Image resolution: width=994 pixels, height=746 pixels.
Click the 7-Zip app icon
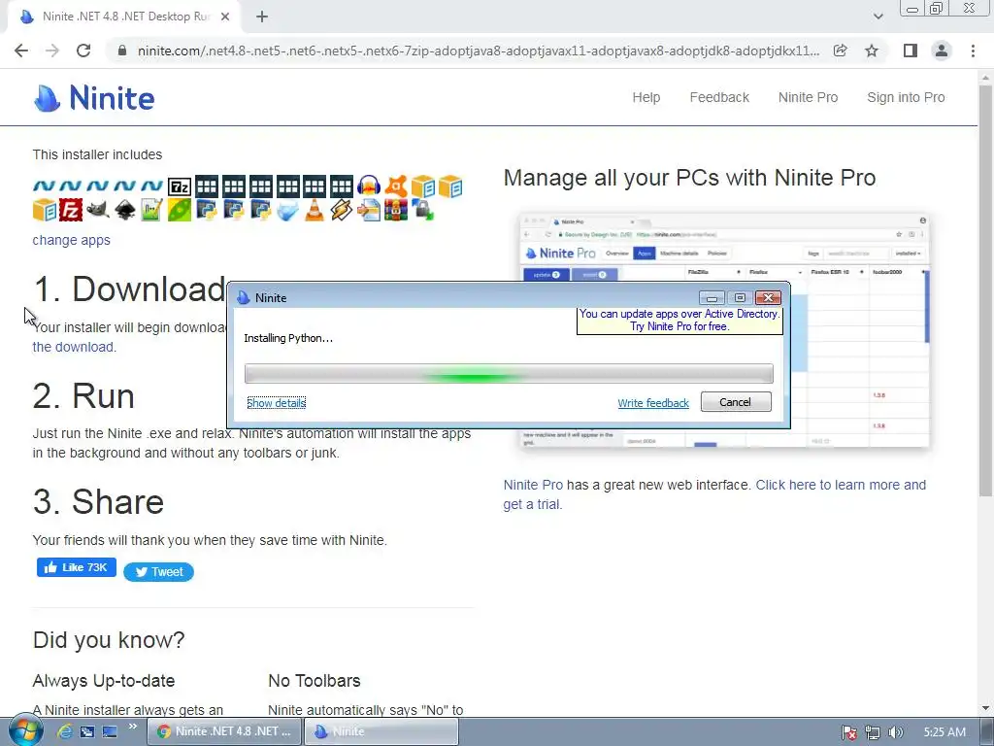tap(180, 186)
